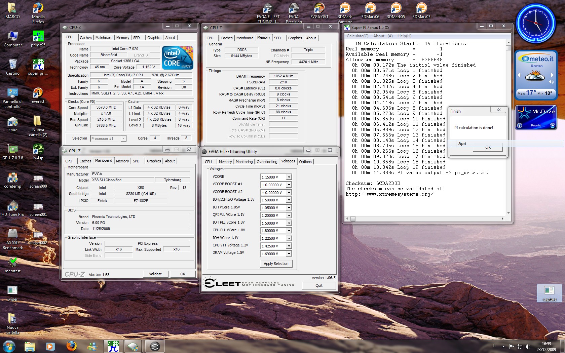Expand VCORE voltage dropdown

[289, 177]
